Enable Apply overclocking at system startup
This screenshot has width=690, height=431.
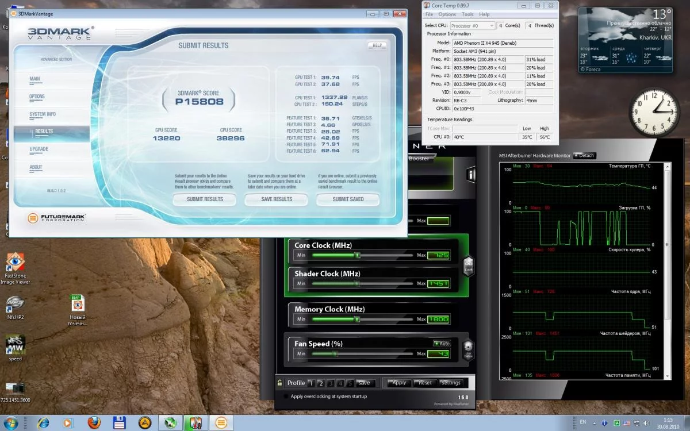click(x=286, y=397)
